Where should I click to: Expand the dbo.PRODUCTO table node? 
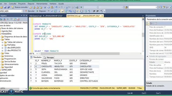pyautogui.click(x=2, y=50)
